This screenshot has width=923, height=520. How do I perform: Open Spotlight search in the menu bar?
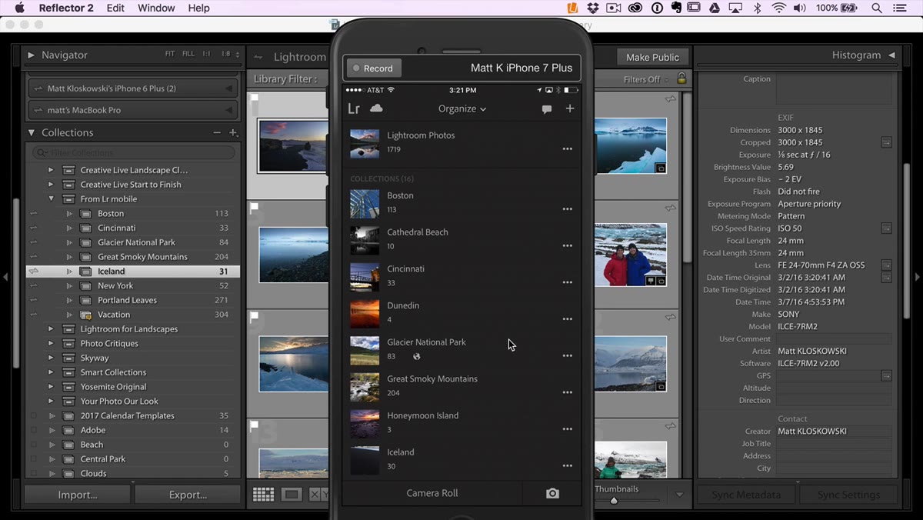pyautogui.click(x=877, y=8)
